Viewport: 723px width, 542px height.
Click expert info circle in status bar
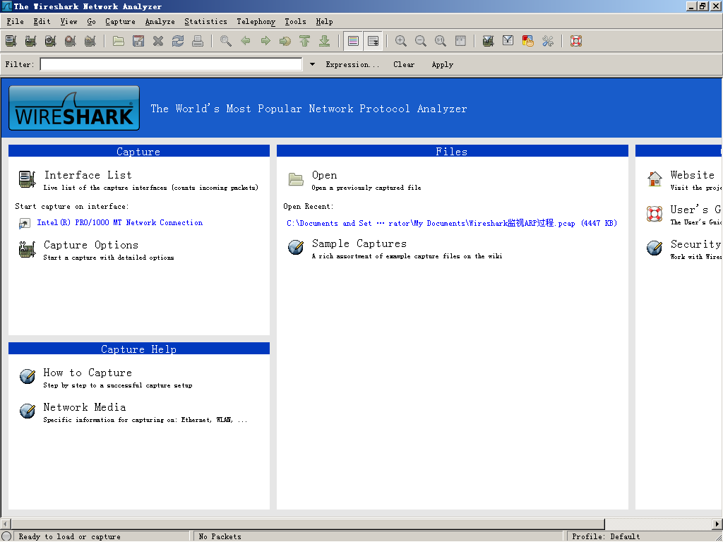coord(6,536)
